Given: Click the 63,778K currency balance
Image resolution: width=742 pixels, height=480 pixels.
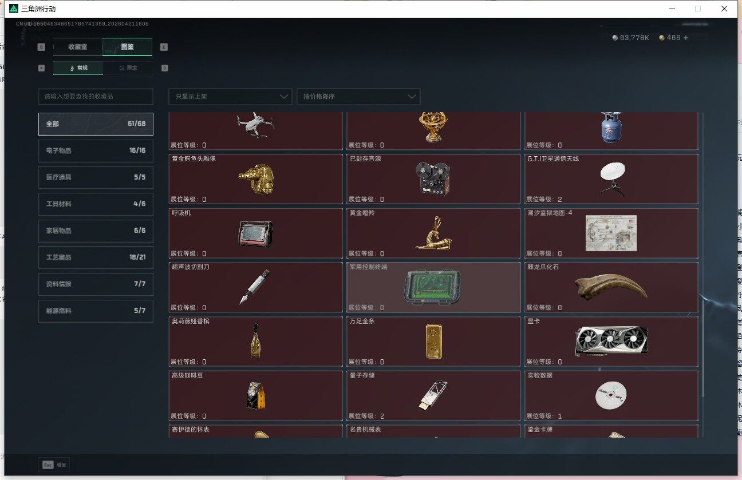Looking at the screenshot, I should [630, 38].
